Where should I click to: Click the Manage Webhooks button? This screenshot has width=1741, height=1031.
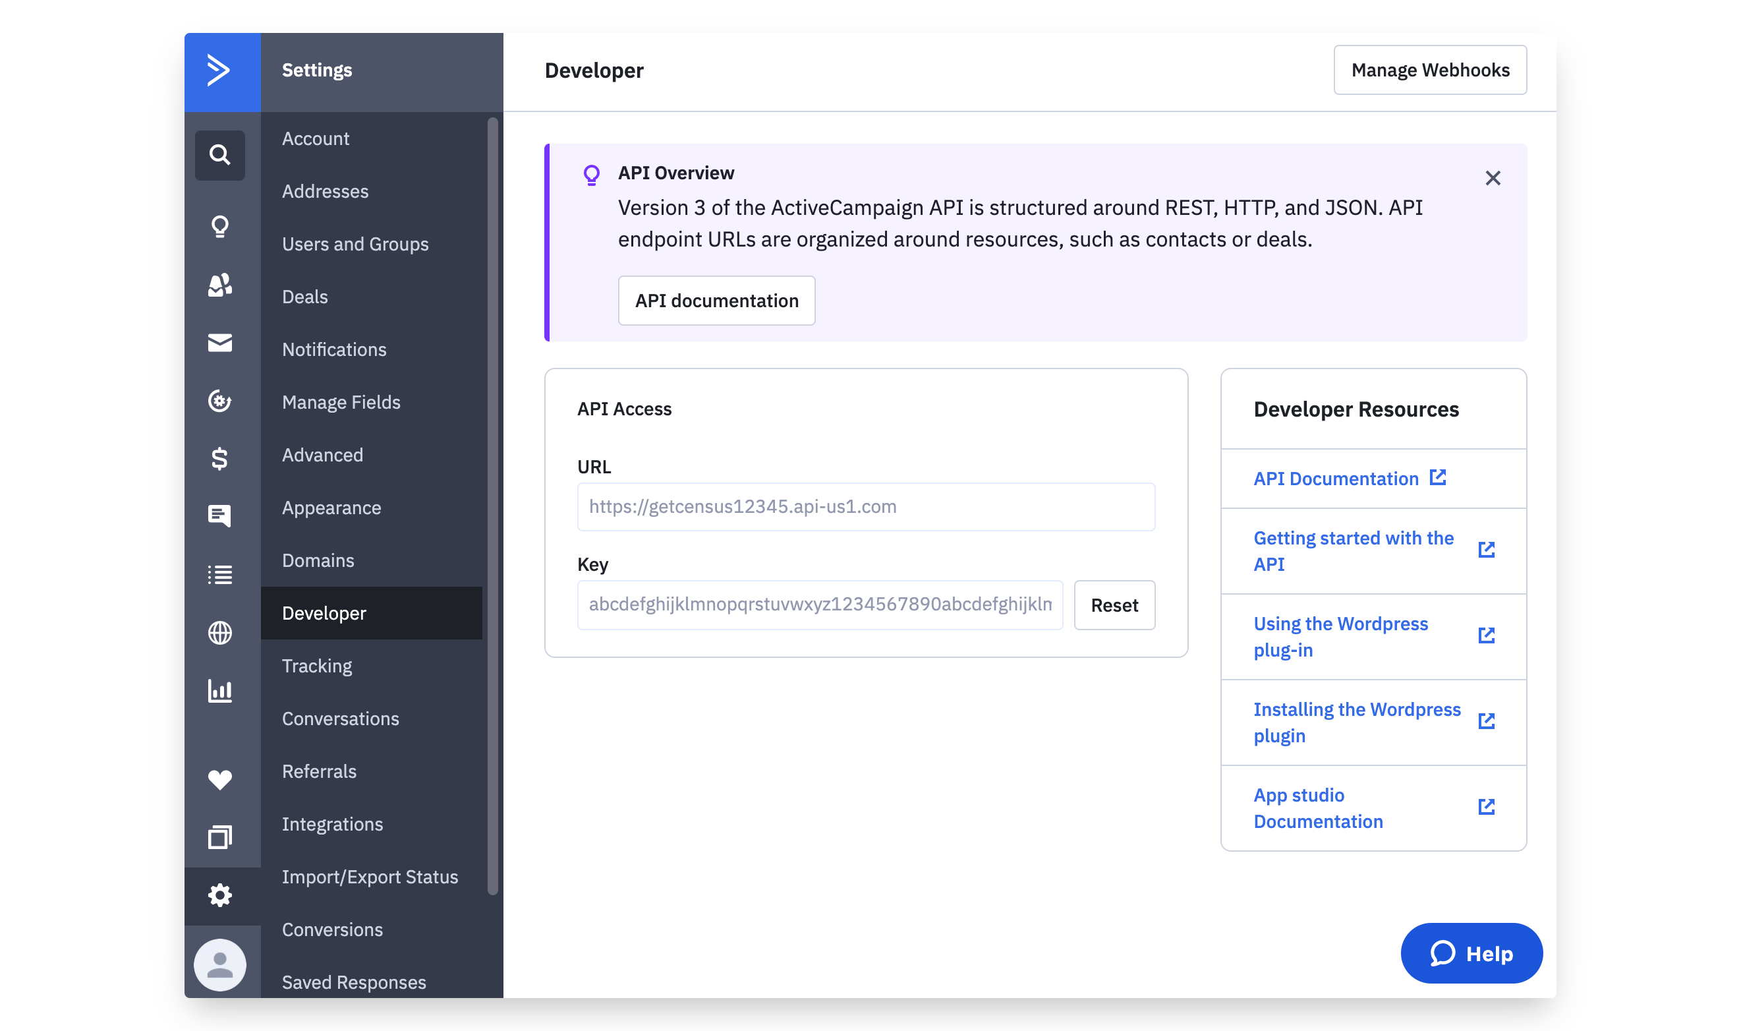(x=1429, y=70)
